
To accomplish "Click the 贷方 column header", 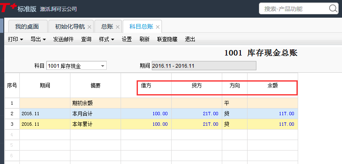I will click(x=197, y=85).
